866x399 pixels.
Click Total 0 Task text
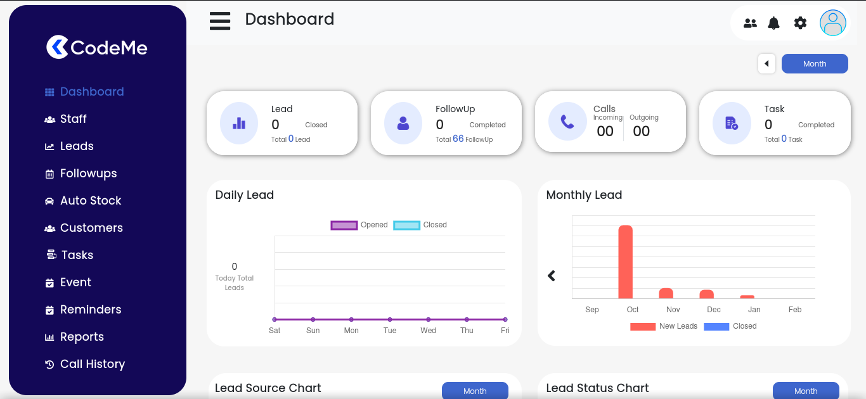tap(784, 139)
